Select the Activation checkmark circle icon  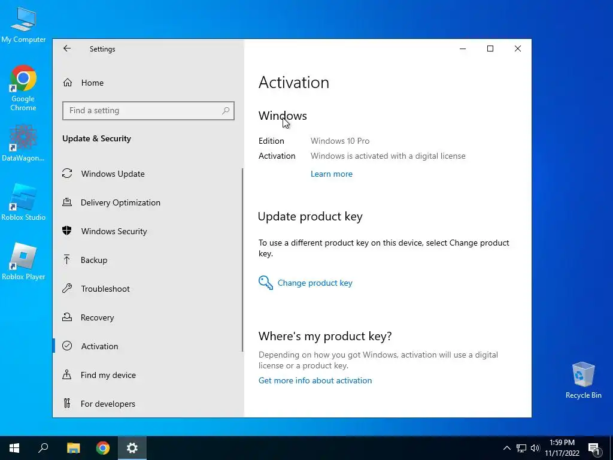click(x=67, y=346)
